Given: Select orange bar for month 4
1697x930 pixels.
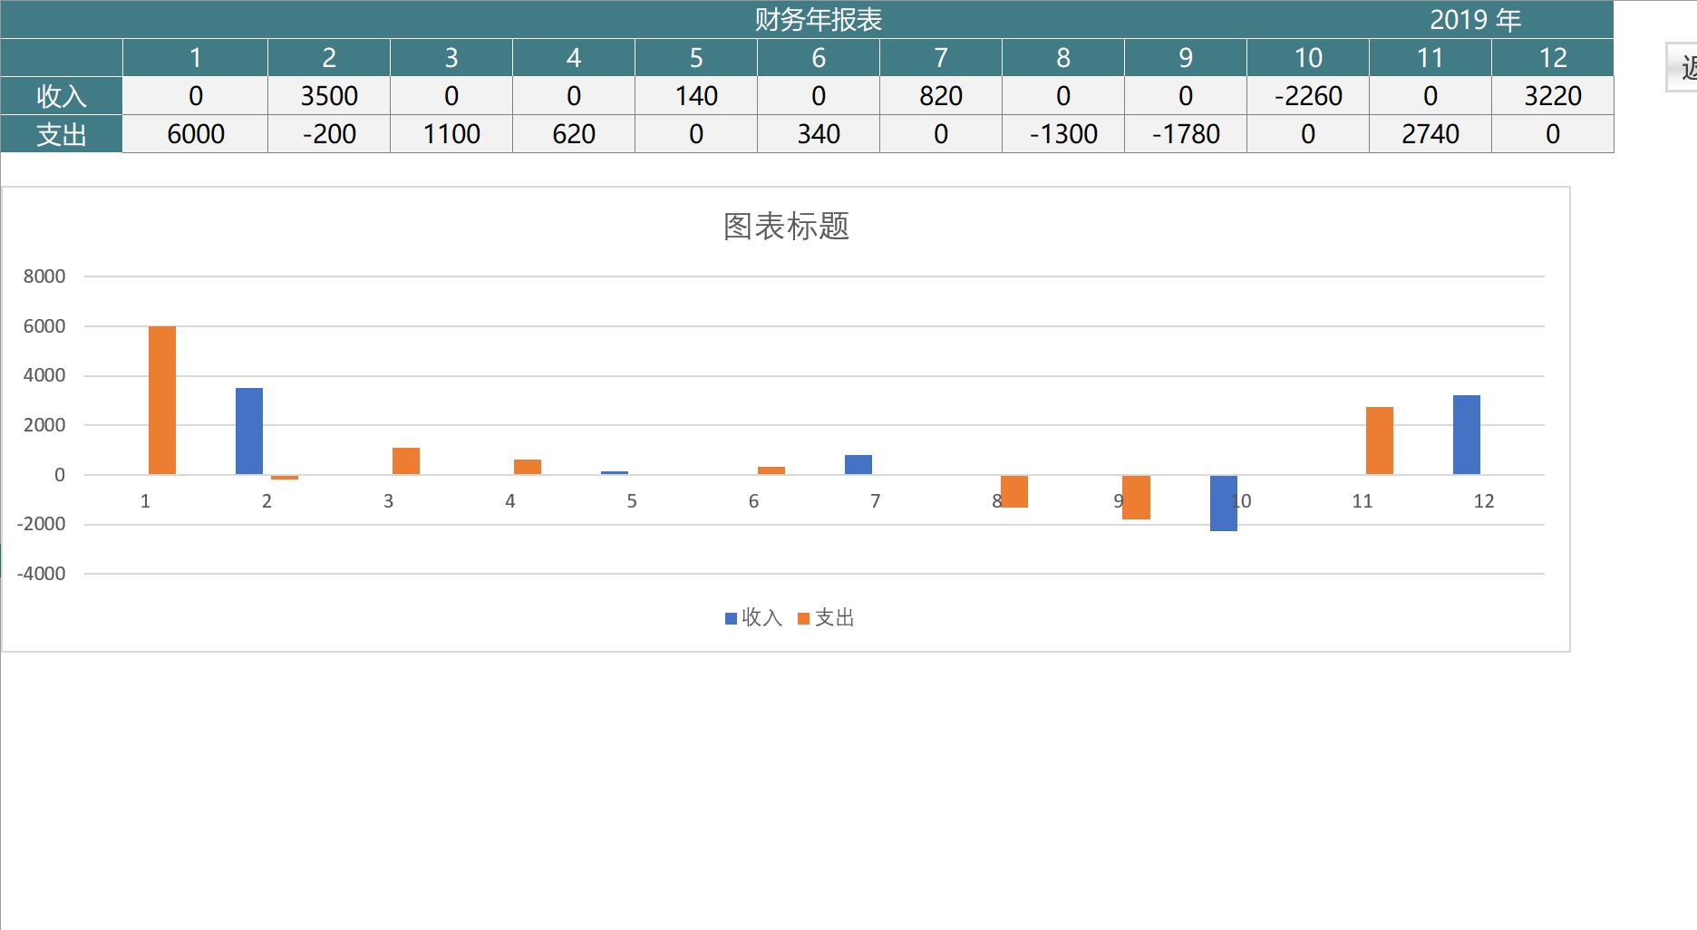Looking at the screenshot, I should click(x=528, y=467).
